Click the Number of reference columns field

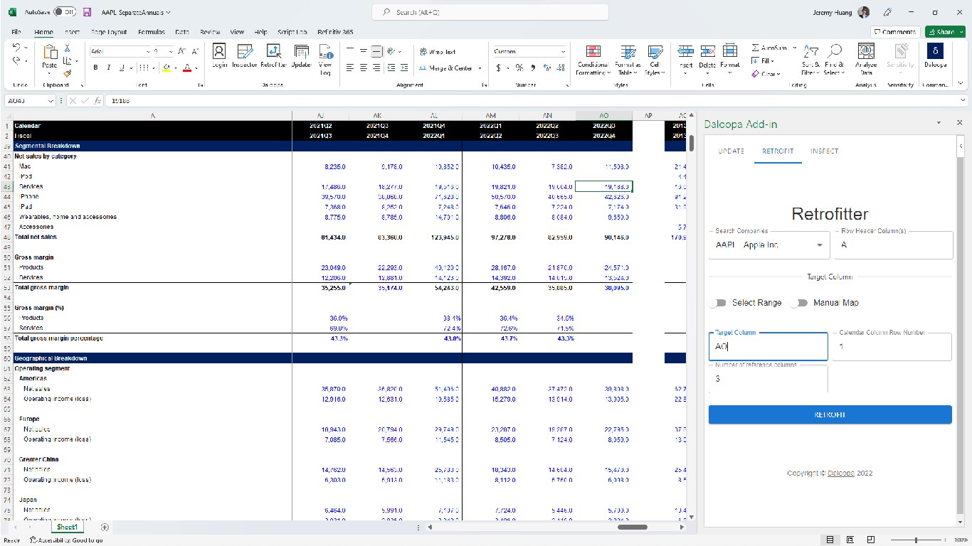pyautogui.click(x=768, y=378)
